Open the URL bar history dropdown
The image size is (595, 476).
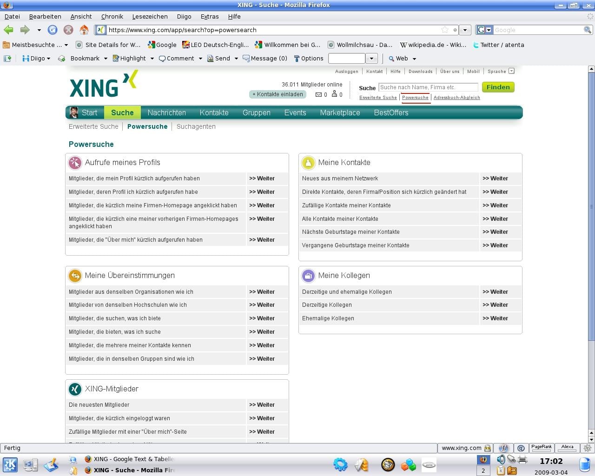(x=465, y=30)
